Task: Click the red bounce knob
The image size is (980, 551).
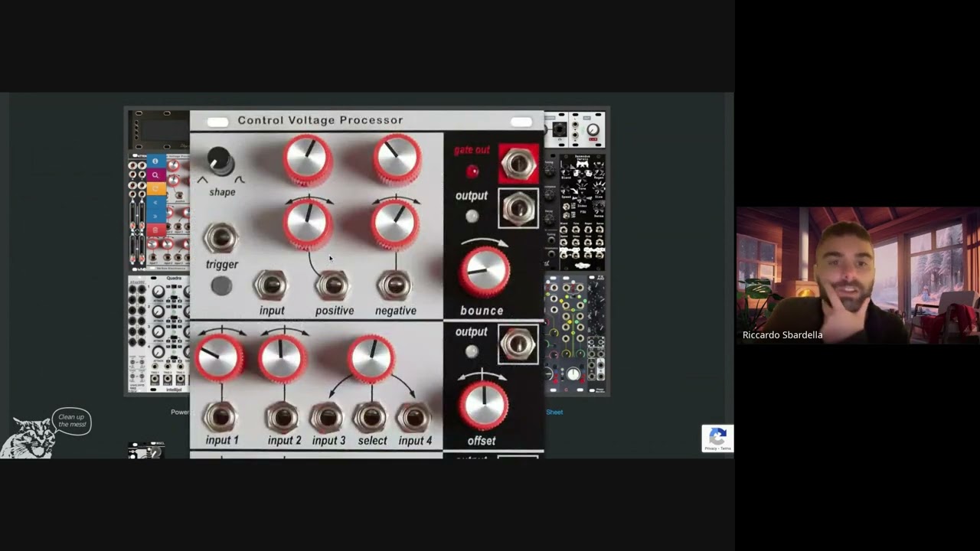Action: pos(484,271)
